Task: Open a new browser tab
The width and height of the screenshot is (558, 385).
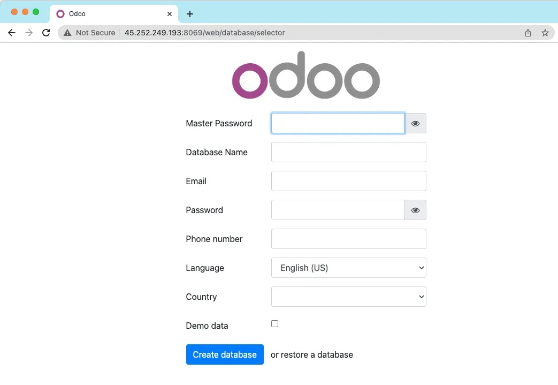Action: 190,13
